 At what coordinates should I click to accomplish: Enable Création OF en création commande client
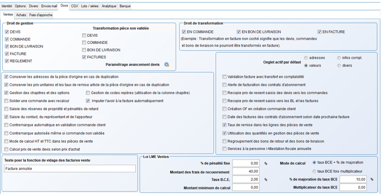(224, 109)
